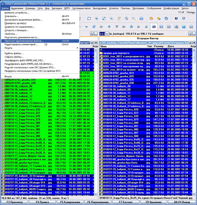Screen dimensions: 197x205
Task: Click the blue right-arrow icon in second toolbar
Action: pyautogui.click(x=87, y=27)
